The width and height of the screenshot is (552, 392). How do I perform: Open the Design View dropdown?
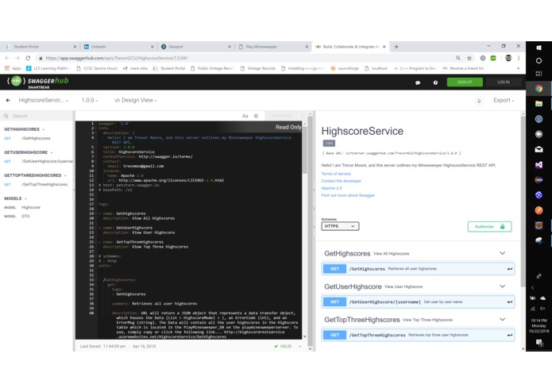click(x=136, y=100)
